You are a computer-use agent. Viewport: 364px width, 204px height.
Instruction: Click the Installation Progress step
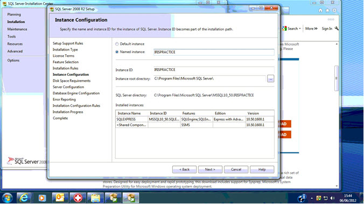click(68, 112)
